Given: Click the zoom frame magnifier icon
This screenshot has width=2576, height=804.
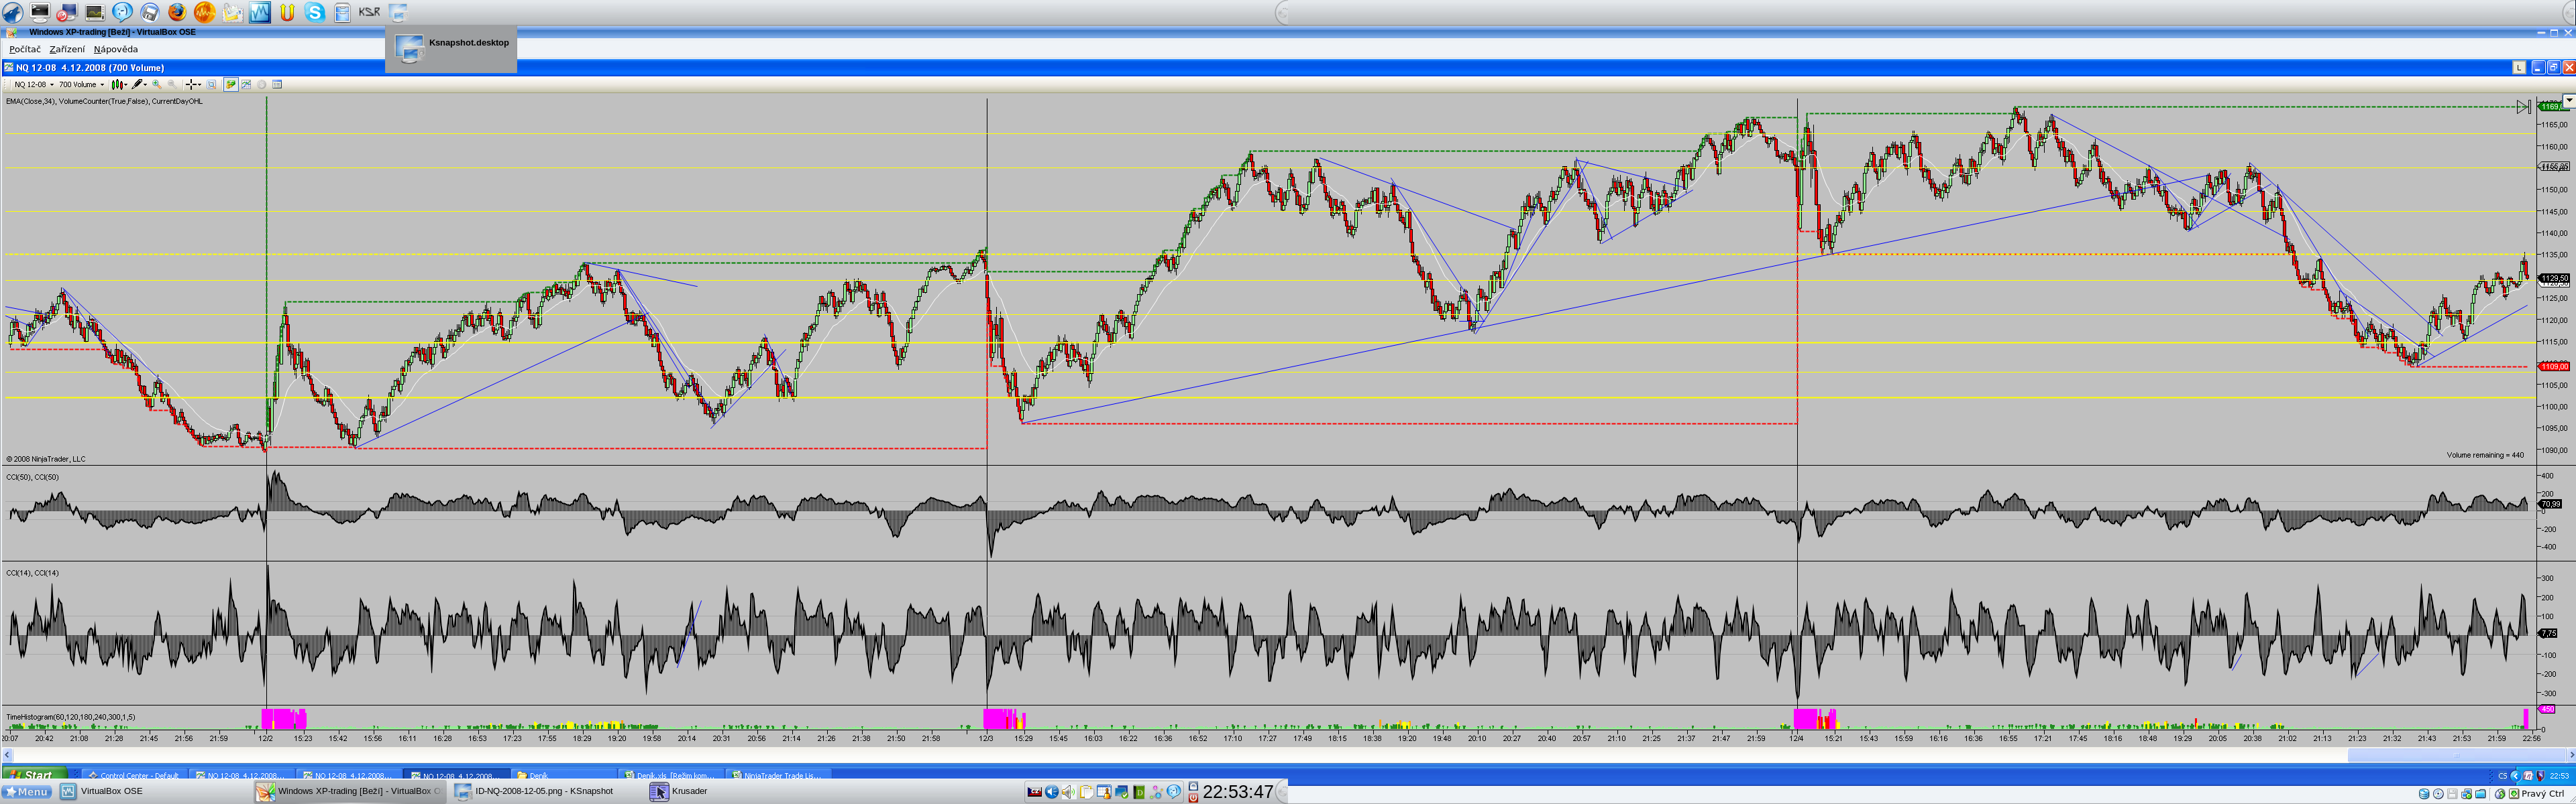Looking at the screenshot, I should pyautogui.click(x=211, y=85).
